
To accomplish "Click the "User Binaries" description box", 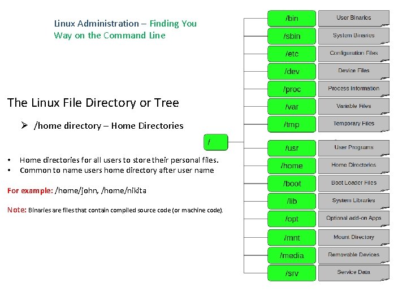I will click(353, 18).
